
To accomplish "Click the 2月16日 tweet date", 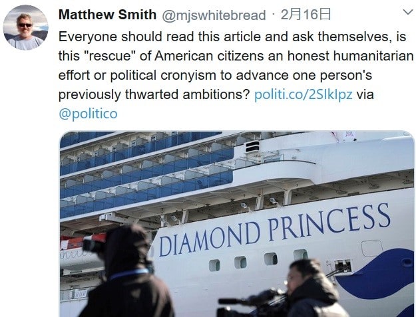I will click(306, 15).
